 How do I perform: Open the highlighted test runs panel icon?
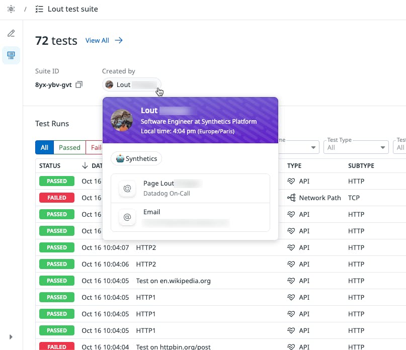click(11, 55)
